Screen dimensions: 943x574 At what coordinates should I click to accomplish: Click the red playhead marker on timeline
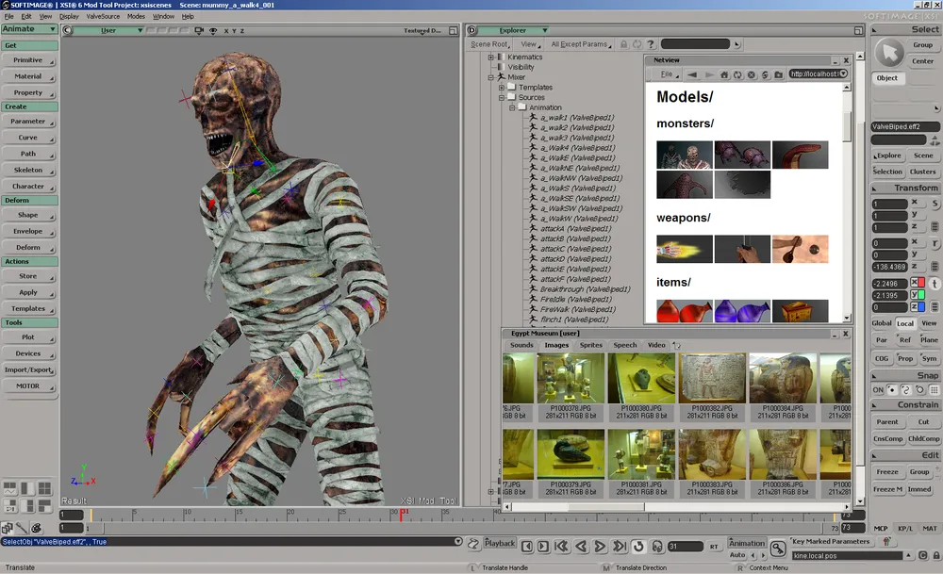(x=403, y=515)
